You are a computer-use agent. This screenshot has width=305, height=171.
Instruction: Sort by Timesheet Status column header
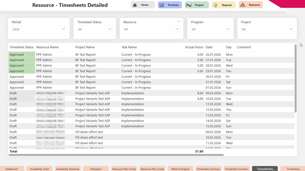pos(22,47)
